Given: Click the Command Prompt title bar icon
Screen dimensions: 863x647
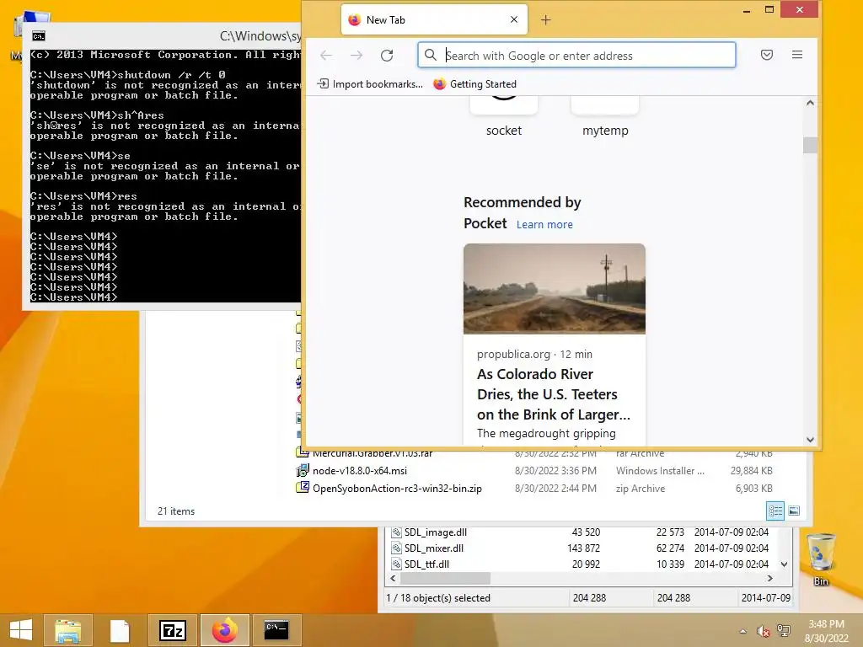Looking at the screenshot, I should pyautogui.click(x=39, y=36).
